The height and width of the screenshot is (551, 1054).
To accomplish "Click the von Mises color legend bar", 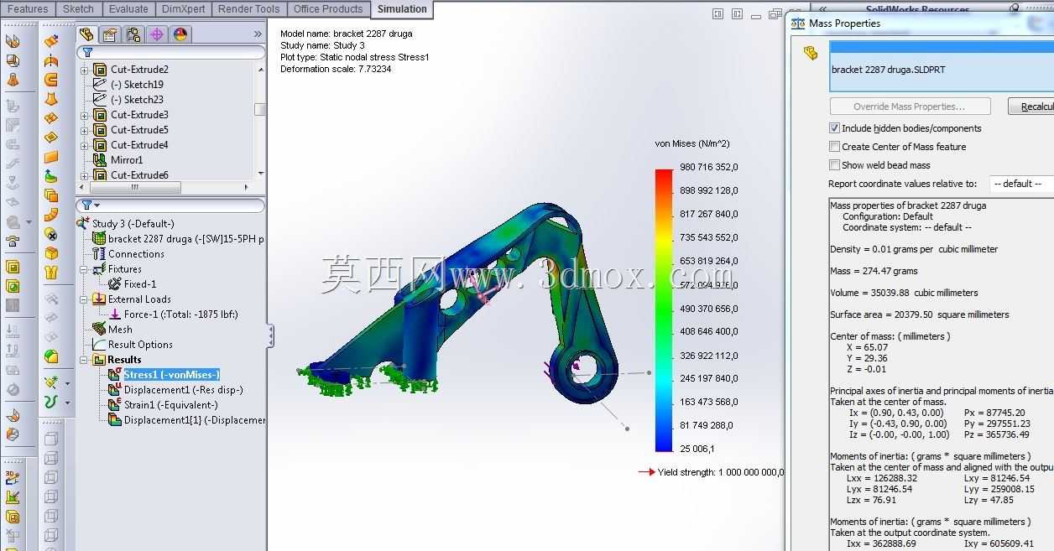I will tap(664, 310).
